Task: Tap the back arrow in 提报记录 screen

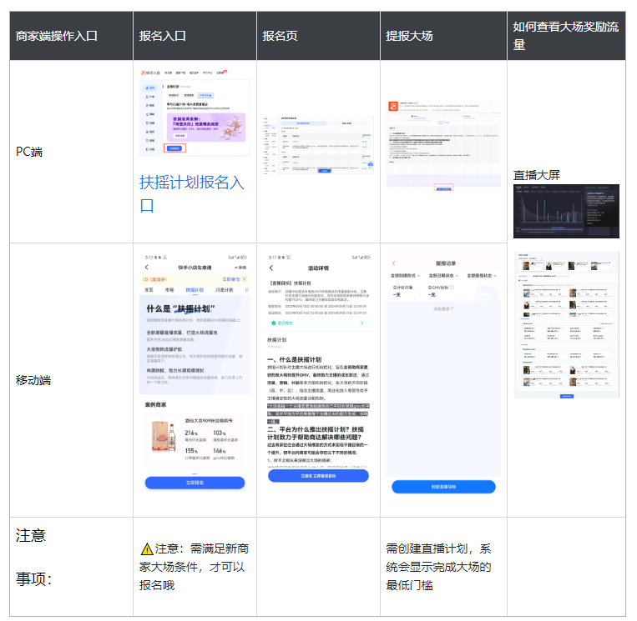Action: (x=393, y=263)
